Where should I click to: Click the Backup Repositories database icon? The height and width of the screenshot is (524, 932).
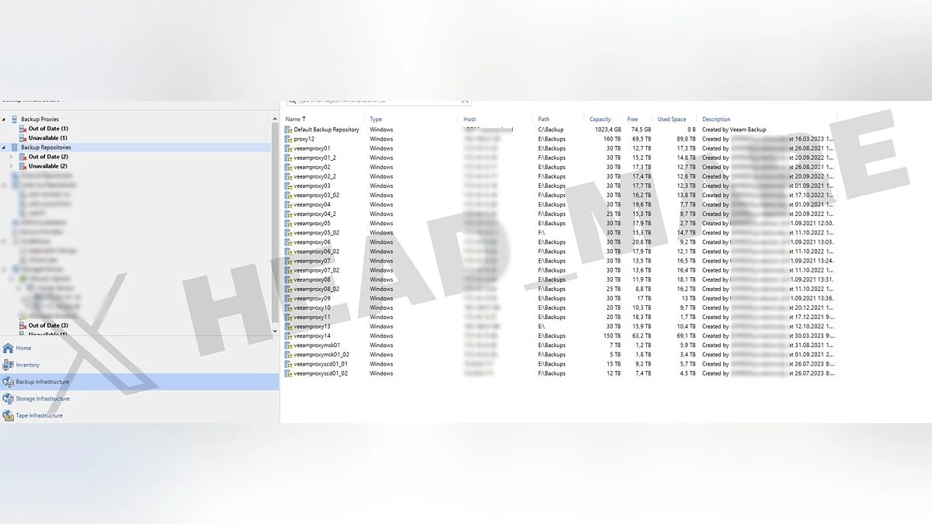pyautogui.click(x=14, y=147)
